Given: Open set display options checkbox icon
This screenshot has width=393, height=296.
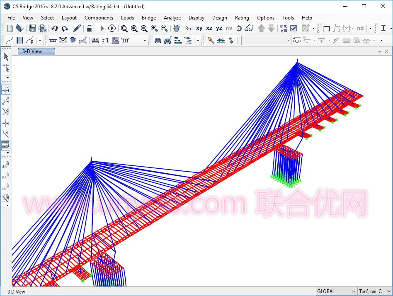Looking at the screenshot, I should tap(294, 28).
